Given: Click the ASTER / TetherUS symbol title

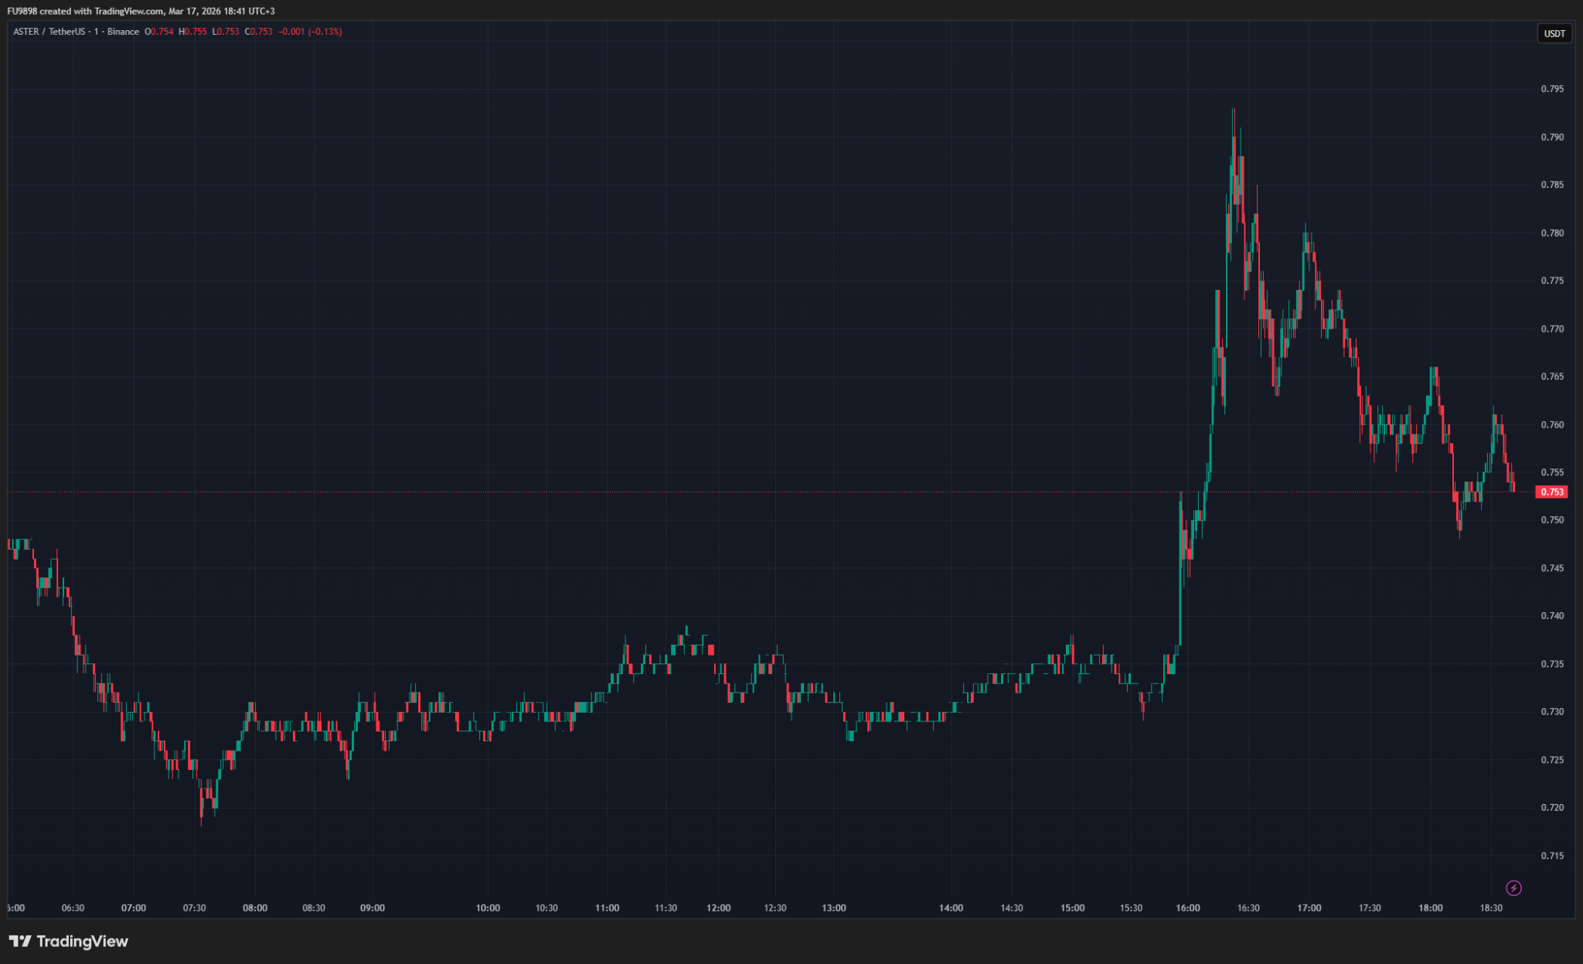Looking at the screenshot, I should (49, 32).
